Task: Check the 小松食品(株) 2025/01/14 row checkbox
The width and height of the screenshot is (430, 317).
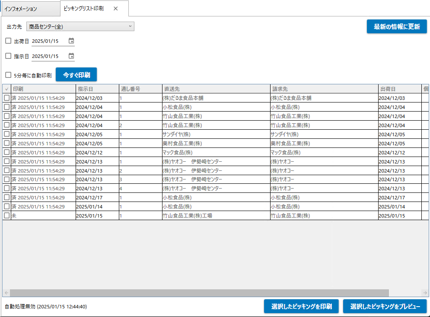Action: coord(7,206)
